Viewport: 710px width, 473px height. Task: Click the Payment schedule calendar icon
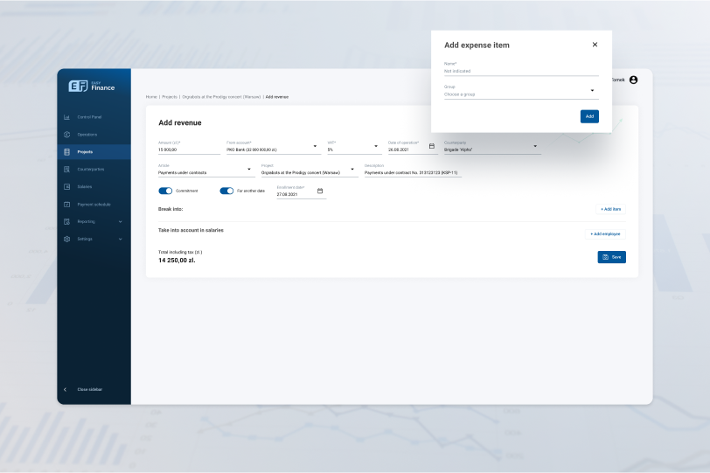point(67,204)
